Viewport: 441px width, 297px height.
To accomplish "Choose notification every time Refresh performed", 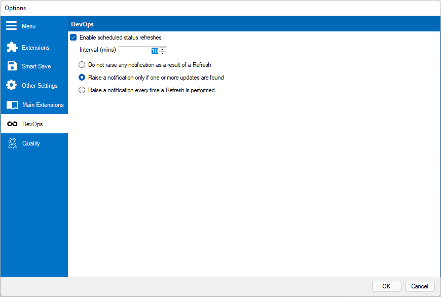I will (82, 90).
